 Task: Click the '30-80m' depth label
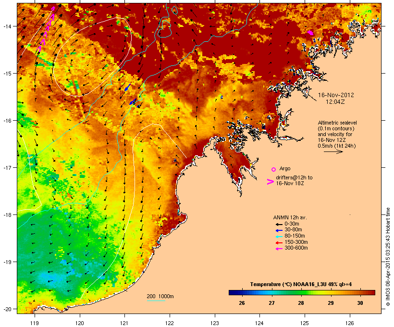click(293, 230)
